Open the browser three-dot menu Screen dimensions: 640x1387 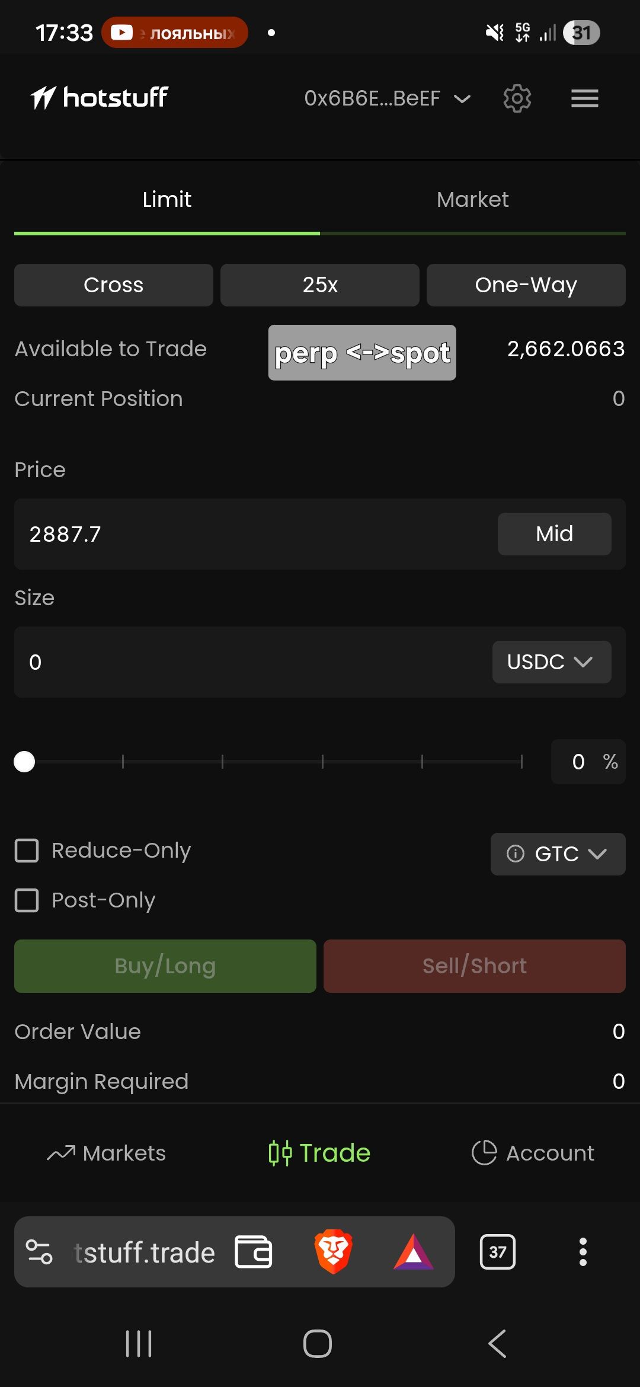pyautogui.click(x=583, y=1252)
